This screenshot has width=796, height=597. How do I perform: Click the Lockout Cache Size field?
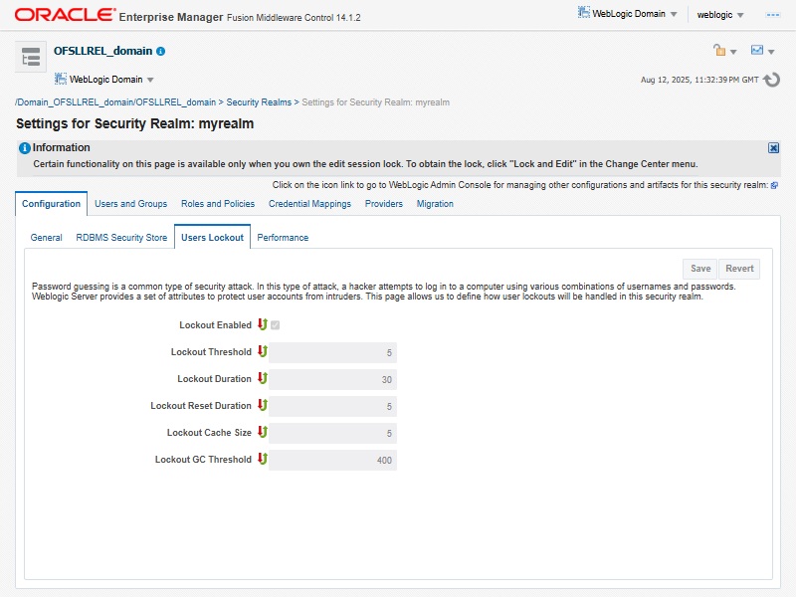[333, 433]
